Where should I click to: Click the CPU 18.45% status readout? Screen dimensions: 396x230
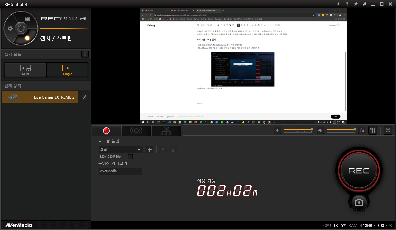tap(335, 225)
